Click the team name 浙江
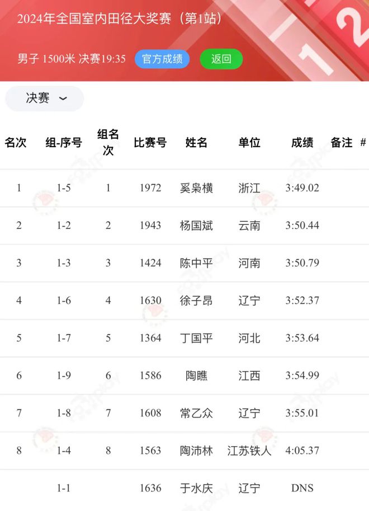 249,188
